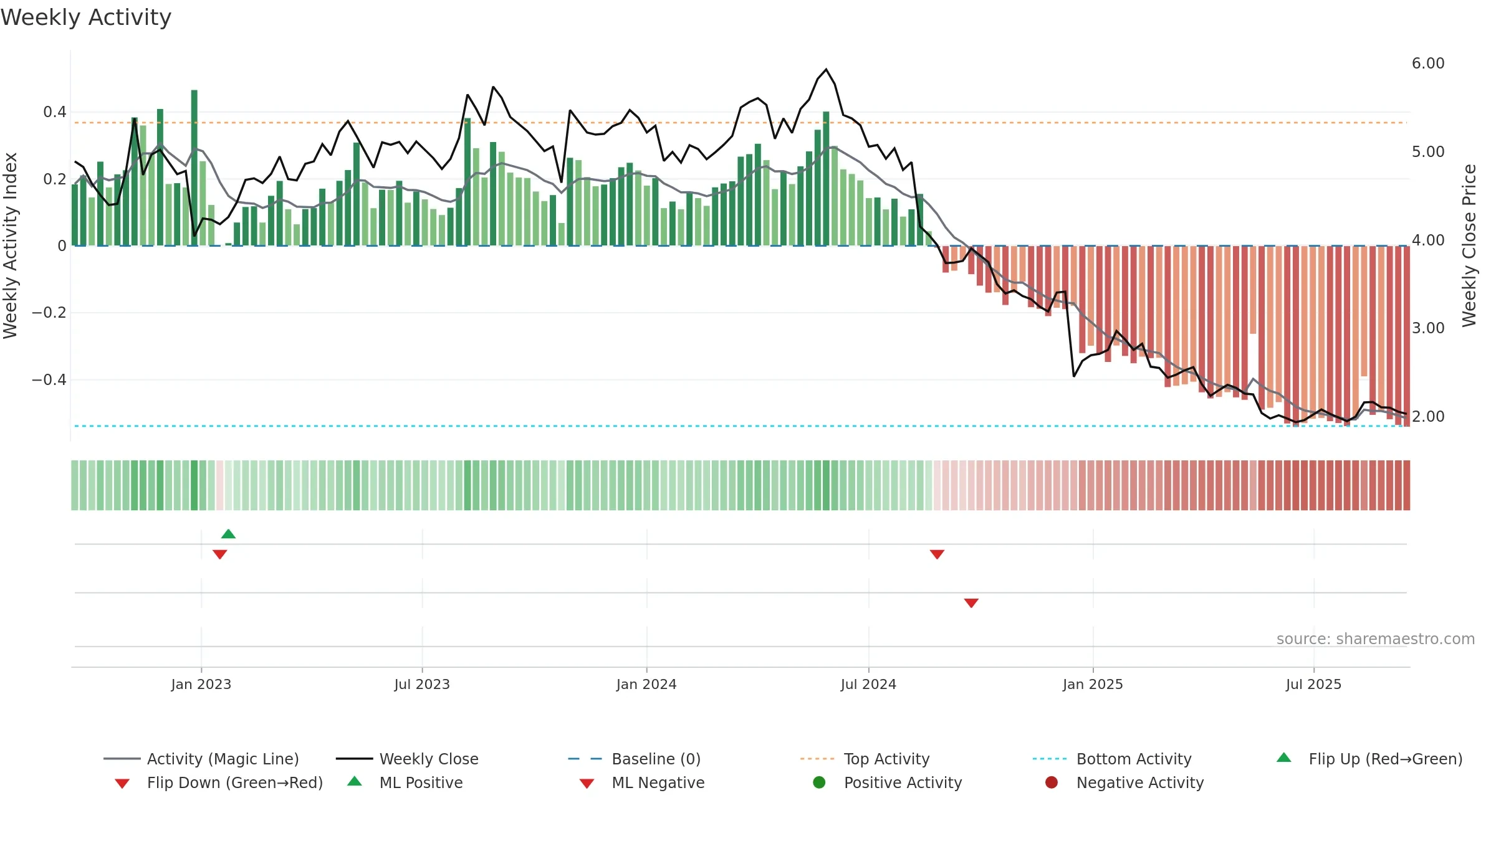Screen dimensions: 1496x841
Task: Click the 5.00 price axis label
Action: 1428,151
